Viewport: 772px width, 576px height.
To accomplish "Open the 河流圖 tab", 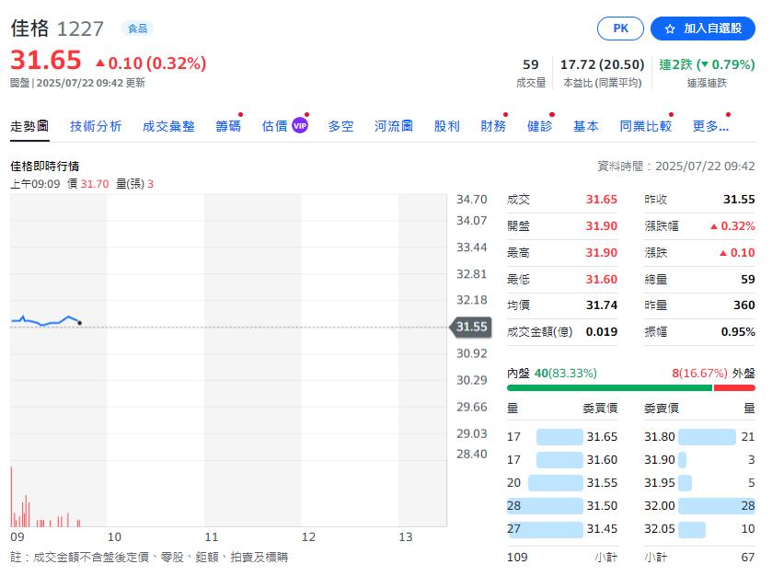I will coord(394,127).
